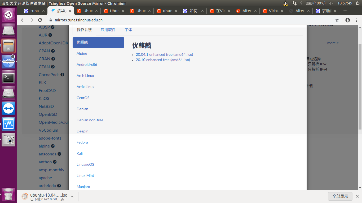
Task: Open the Trash in the launcher
Action: (x=8, y=195)
